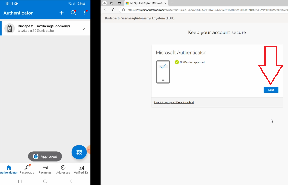Switch to the Verified IDs bottom tab

[x=81, y=170]
